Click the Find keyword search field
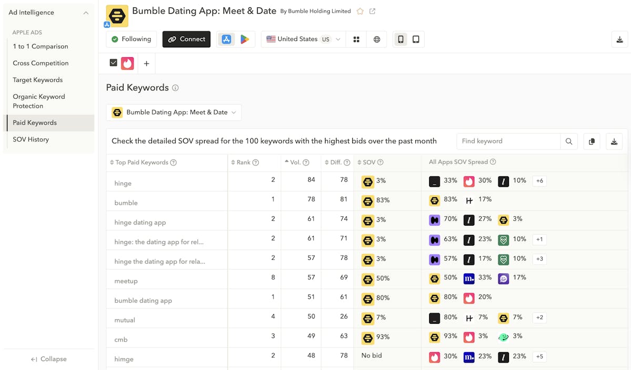 pos(508,141)
